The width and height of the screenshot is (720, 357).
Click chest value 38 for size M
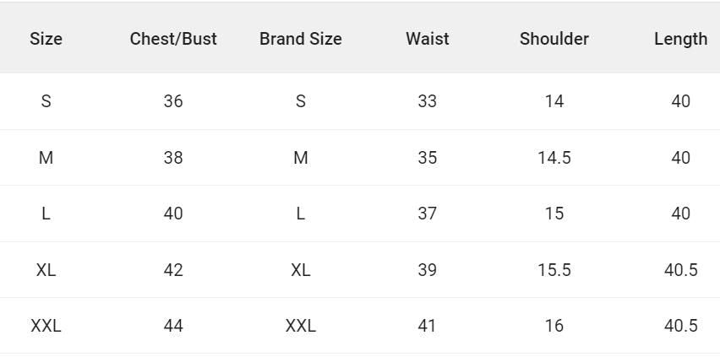(x=173, y=158)
